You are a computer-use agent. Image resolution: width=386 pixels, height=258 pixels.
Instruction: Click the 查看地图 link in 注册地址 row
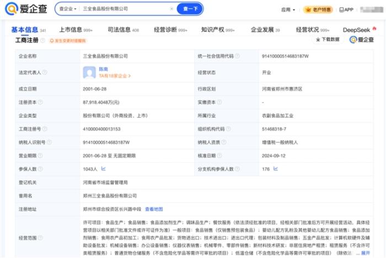154,209
